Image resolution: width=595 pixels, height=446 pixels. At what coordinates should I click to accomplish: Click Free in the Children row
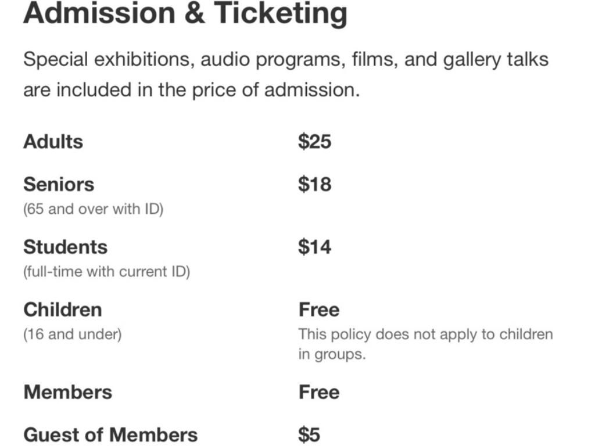[318, 310]
